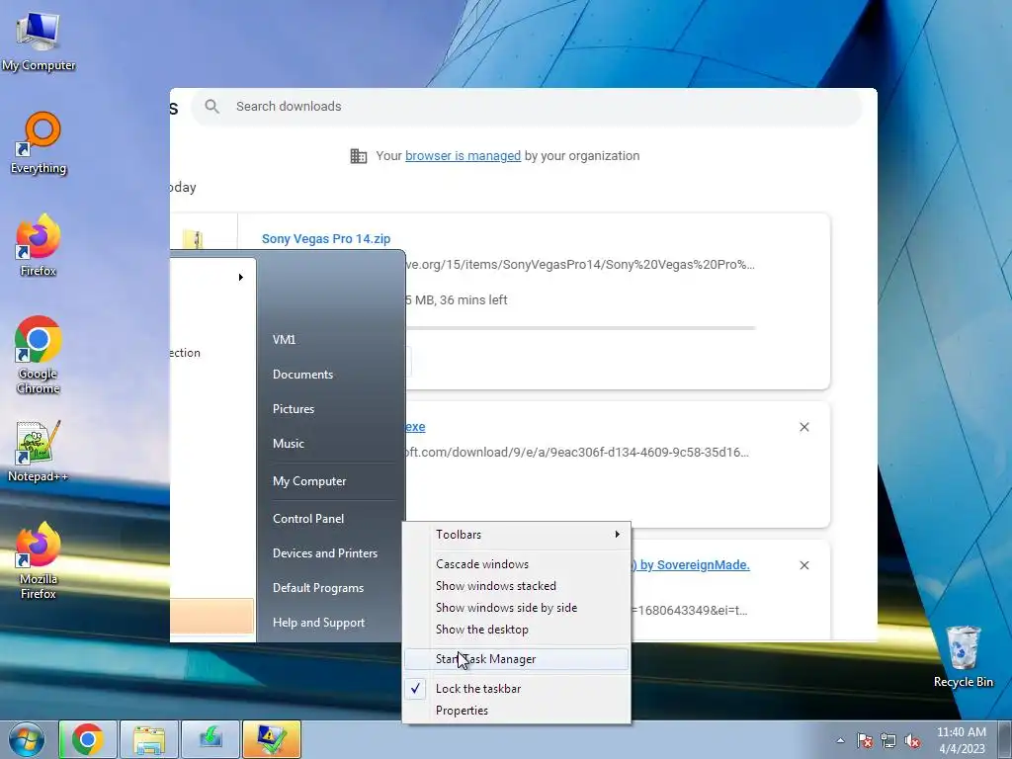Click the download-arrow taskbar icon
This screenshot has width=1012, height=759.
tap(211, 739)
